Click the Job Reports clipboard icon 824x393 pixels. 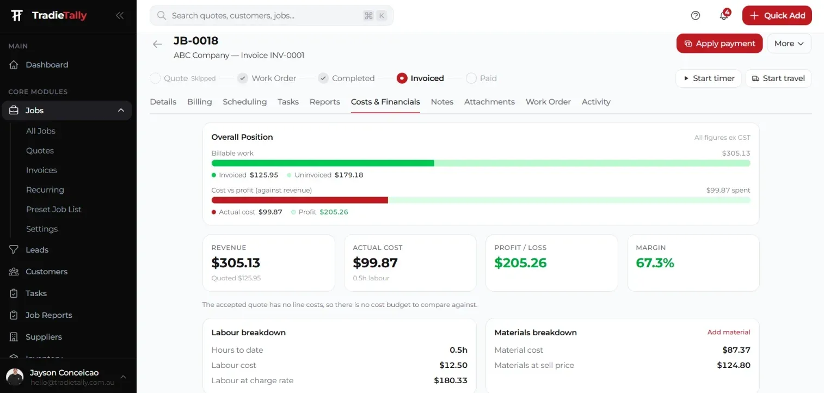tap(14, 315)
